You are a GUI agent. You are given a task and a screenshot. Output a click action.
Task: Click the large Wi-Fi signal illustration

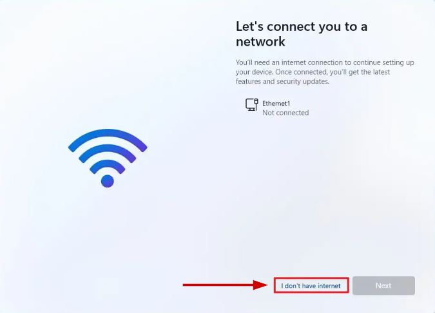(x=108, y=158)
